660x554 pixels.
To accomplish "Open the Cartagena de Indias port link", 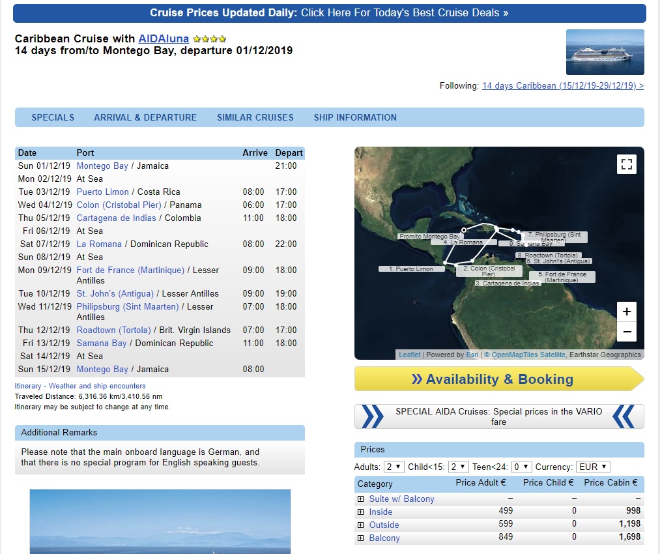I will [116, 218].
